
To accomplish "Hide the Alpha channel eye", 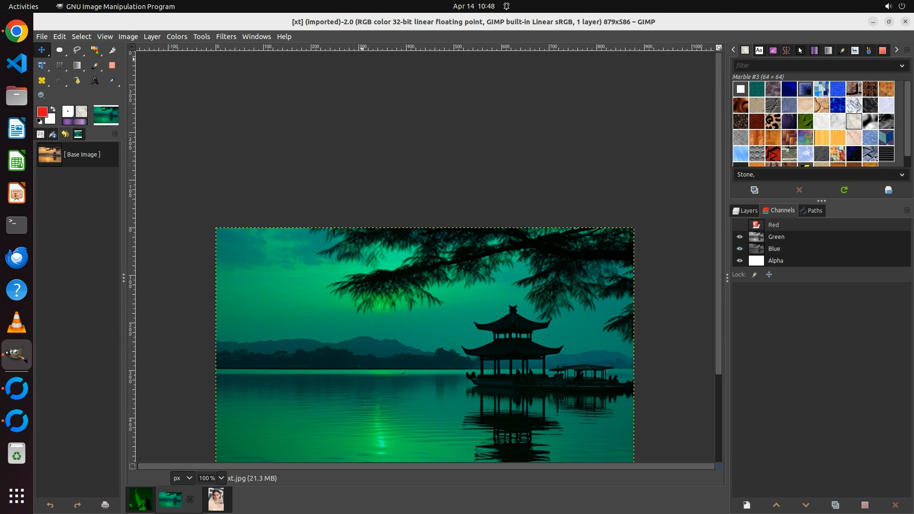I will (x=740, y=260).
